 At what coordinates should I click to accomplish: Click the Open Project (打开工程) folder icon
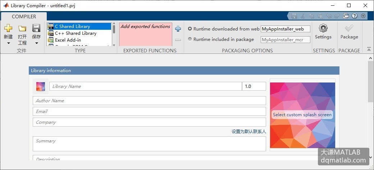point(22,28)
